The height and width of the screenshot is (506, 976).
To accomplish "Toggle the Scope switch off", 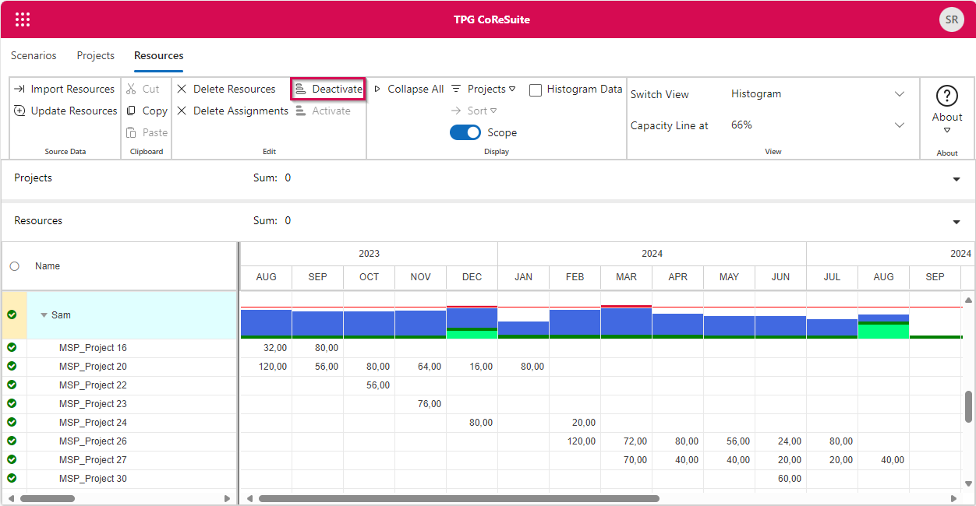I will coord(465,133).
